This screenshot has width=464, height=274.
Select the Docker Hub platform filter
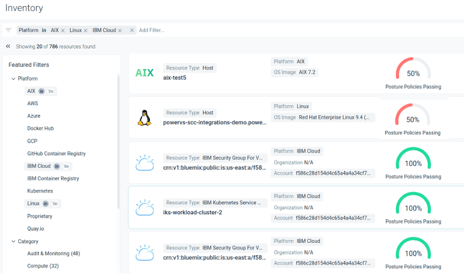coord(41,128)
